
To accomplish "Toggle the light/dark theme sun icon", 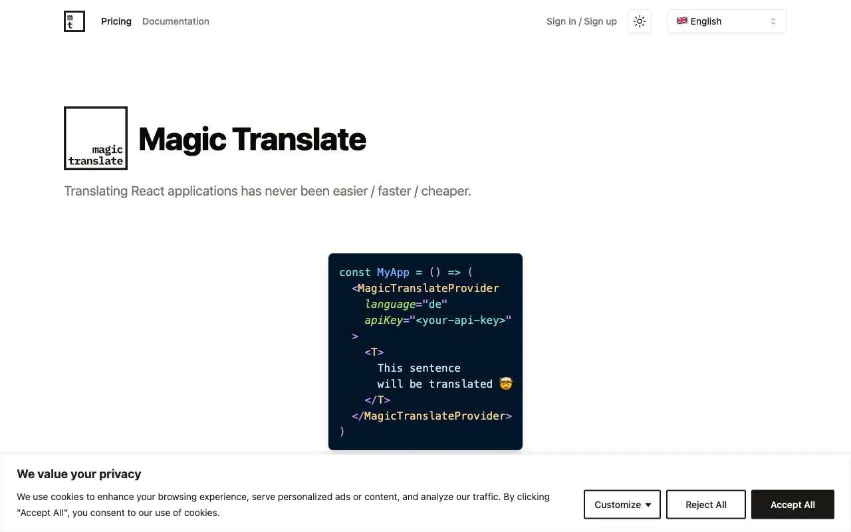I will pyautogui.click(x=640, y=21).
